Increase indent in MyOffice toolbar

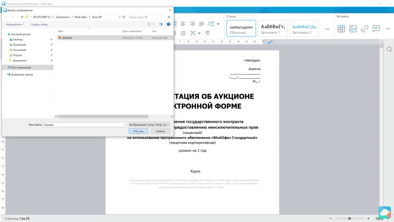tap(183, 33)
